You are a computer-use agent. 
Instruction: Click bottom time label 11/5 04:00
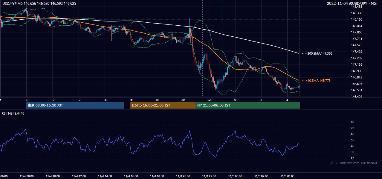click(x=287, y=176)
